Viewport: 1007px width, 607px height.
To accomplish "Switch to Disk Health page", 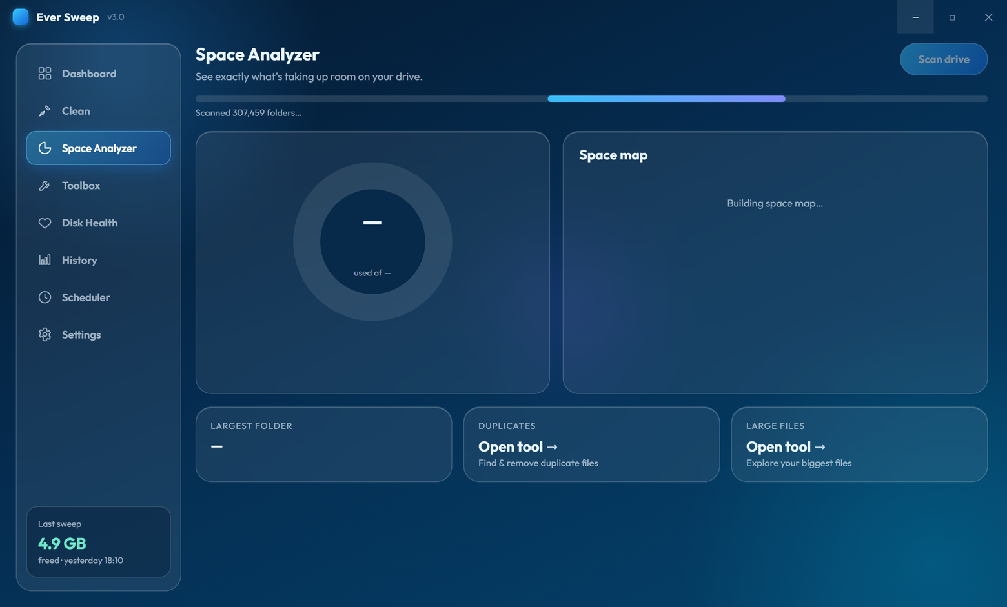I will pyautogui.click(x=98, y=223).
